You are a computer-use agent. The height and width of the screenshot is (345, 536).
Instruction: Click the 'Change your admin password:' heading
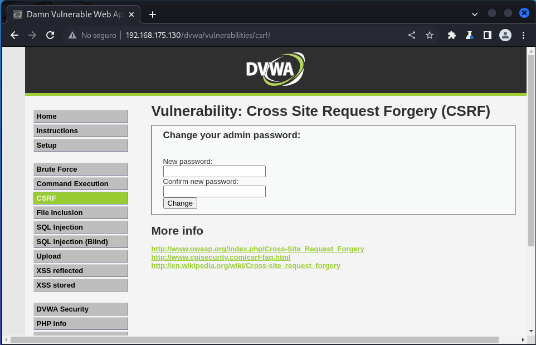[231, 135]
